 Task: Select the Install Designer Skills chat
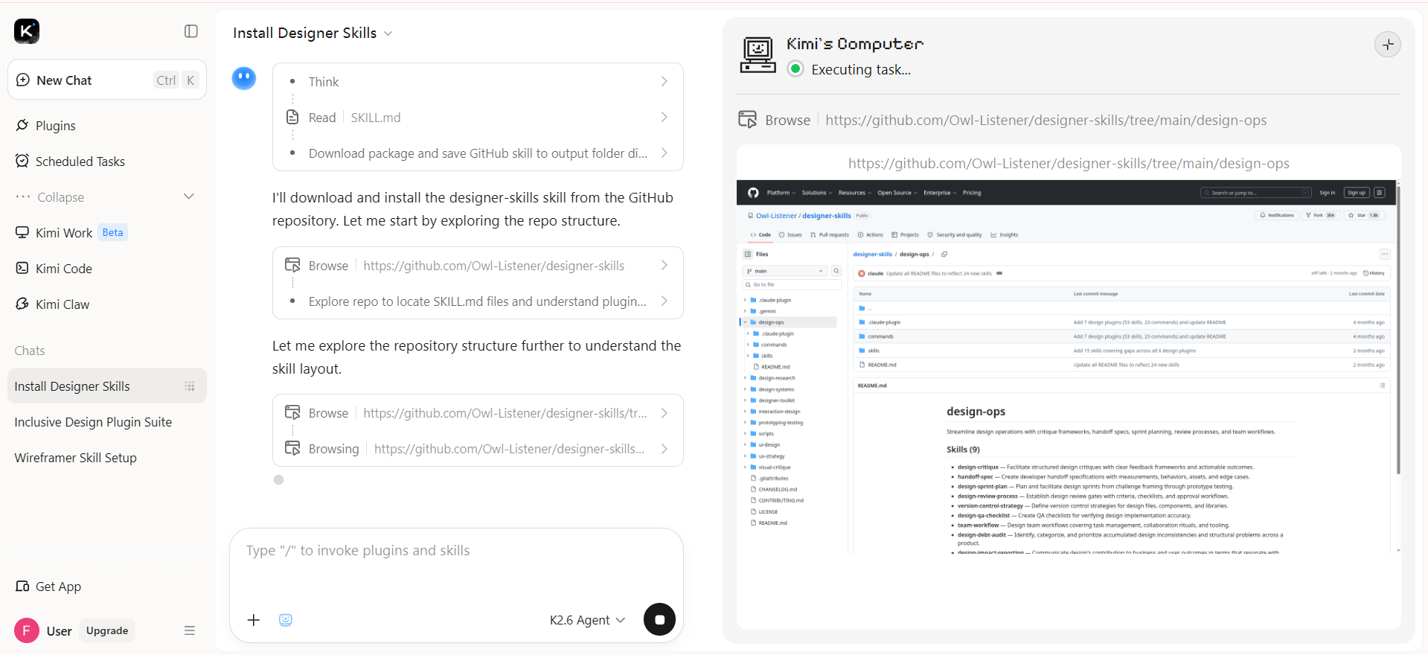(x=107, y=386)
